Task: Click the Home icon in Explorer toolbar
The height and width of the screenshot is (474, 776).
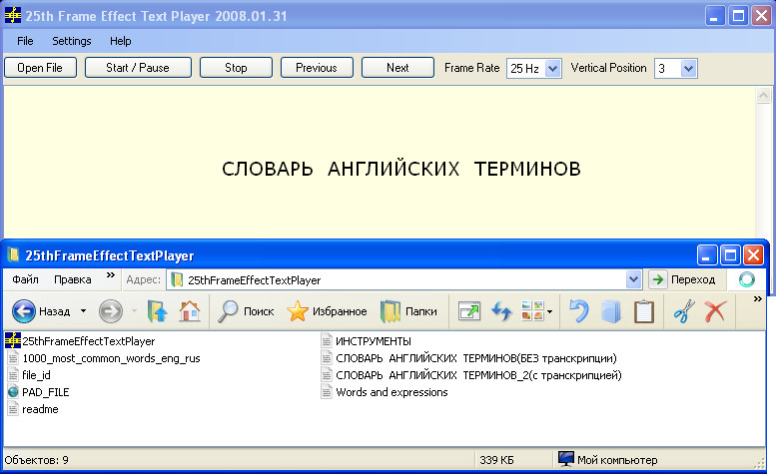Action: point(189,312)
